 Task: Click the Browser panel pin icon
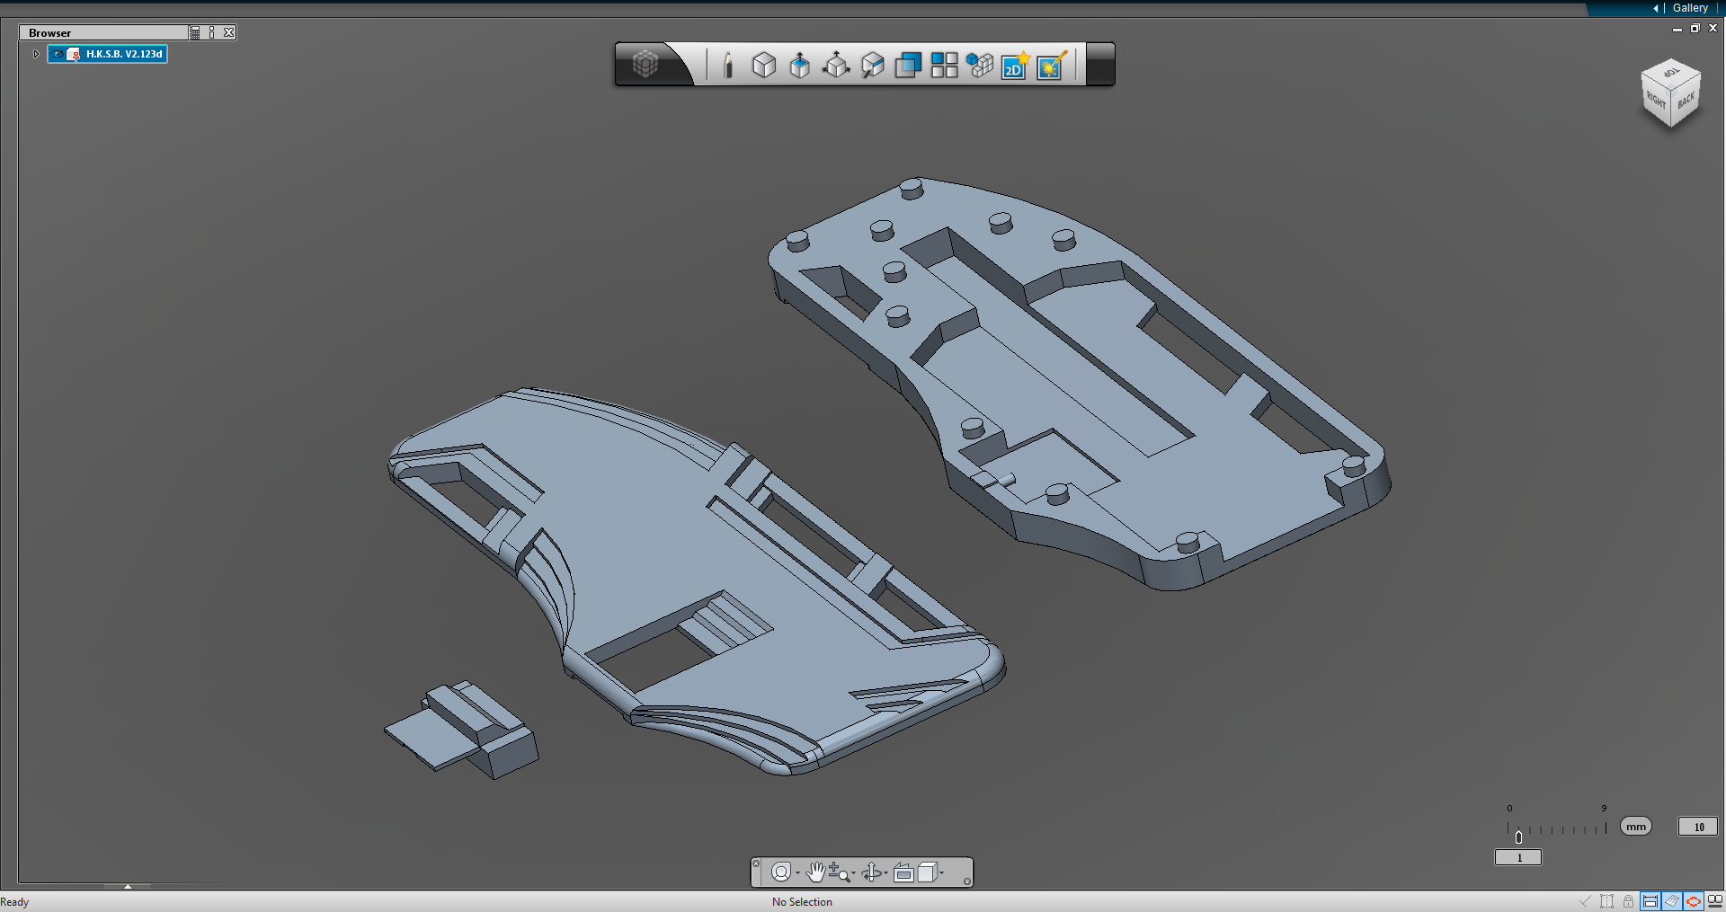(x=212, y=32)
